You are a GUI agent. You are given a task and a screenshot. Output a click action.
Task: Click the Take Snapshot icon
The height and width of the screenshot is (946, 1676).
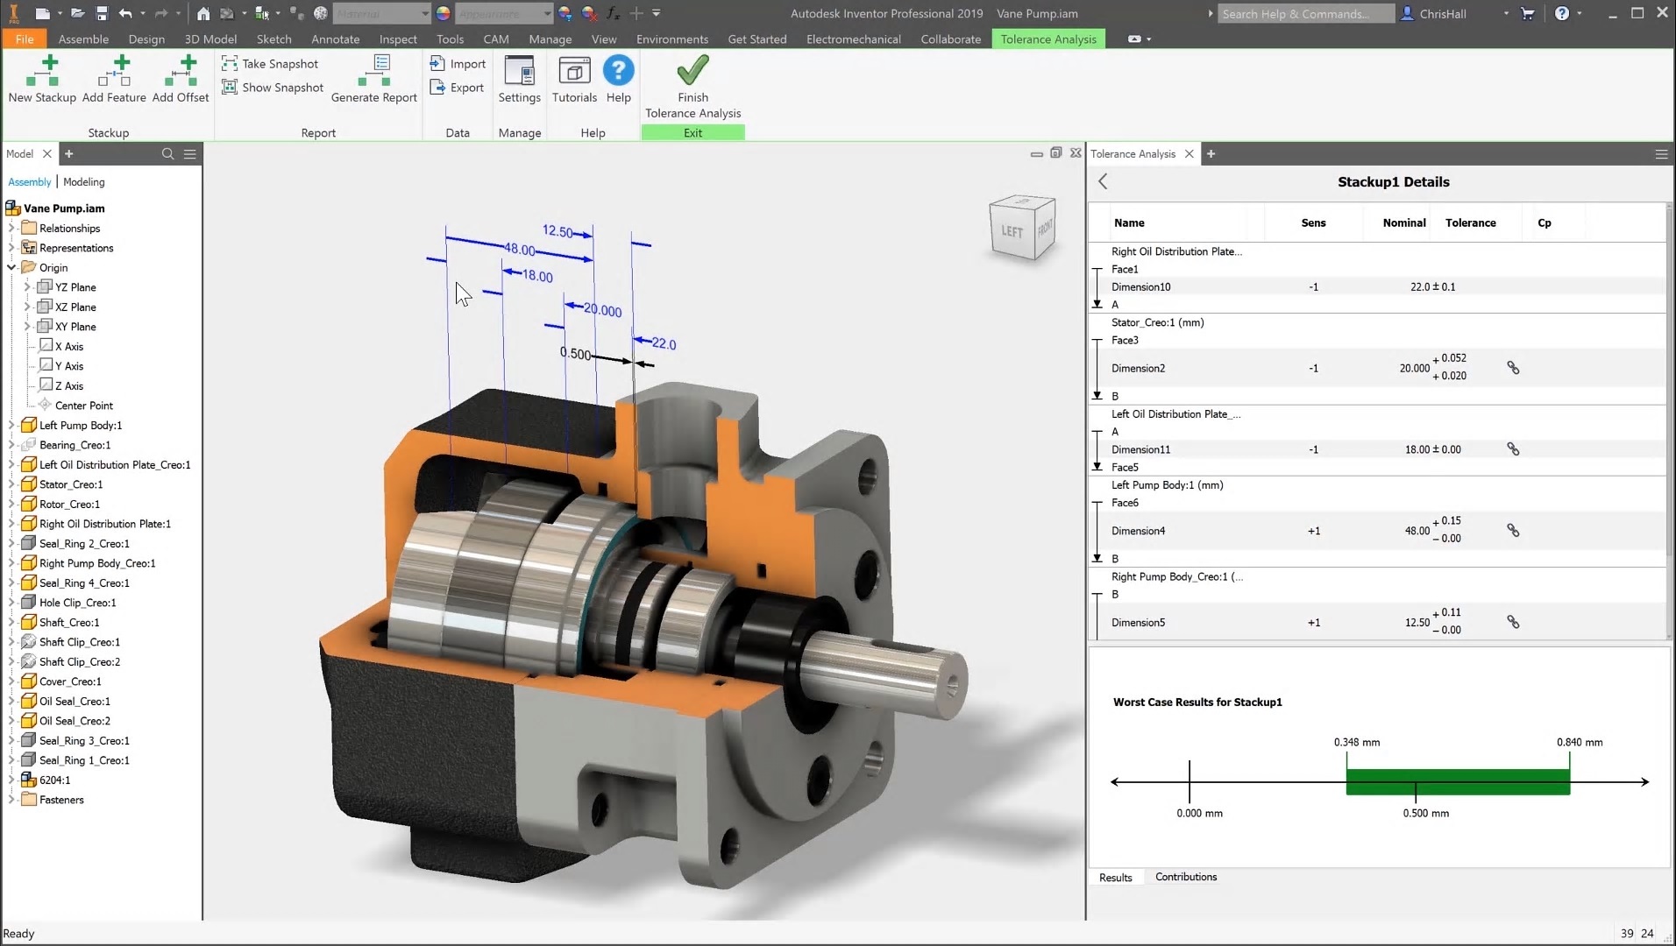point(272,63)
